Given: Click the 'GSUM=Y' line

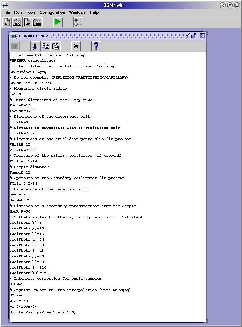Looking at the screenshot, I should coord(16,284).
